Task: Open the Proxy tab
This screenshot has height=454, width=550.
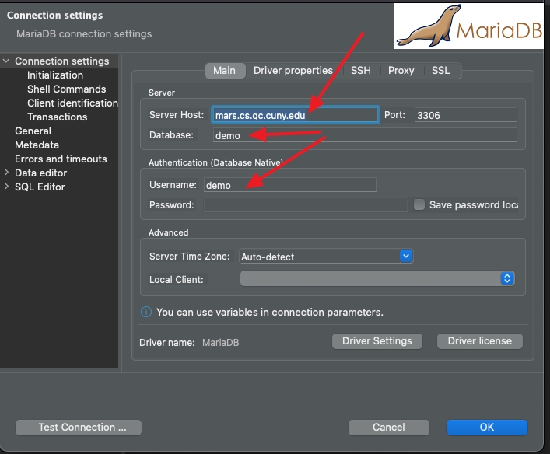Action: [x=401, y=71]
